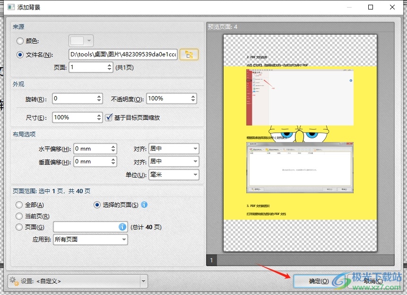Click the browse folder icon for file name
Screen dimensions: 407x295
pyautogui.click(x=189, y=54)
